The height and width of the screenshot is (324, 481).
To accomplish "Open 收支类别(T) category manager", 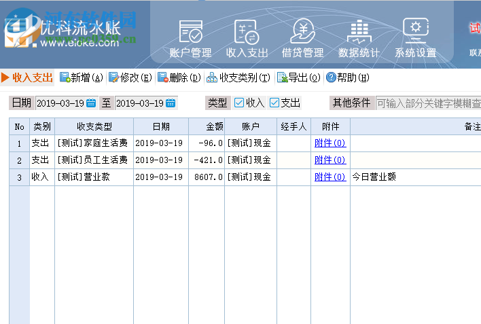I will point(238,77).
